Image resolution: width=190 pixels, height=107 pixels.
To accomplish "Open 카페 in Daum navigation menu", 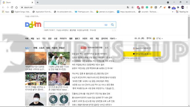I will point(27,38).
